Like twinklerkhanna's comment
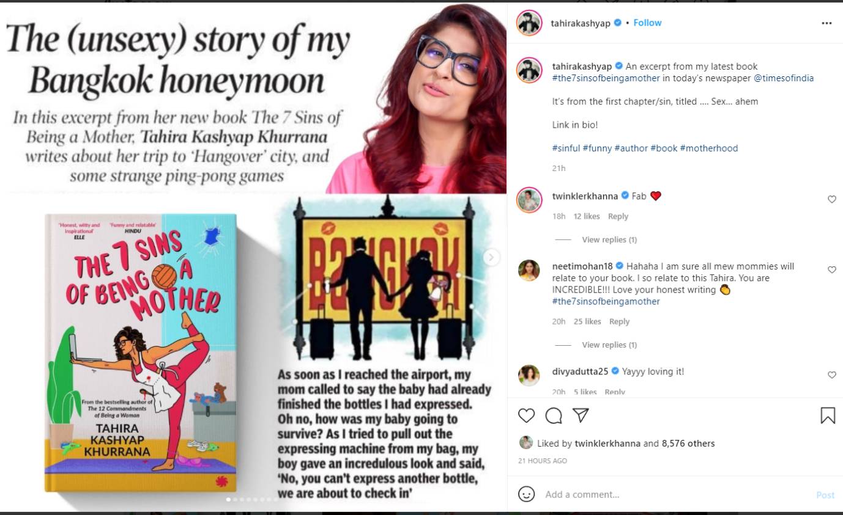 coord(831,199)
